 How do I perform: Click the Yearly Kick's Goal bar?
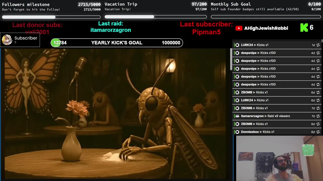(x=117, y=43)
